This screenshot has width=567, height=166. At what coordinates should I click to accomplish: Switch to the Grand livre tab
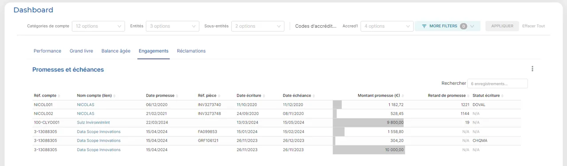pos(81,51)
